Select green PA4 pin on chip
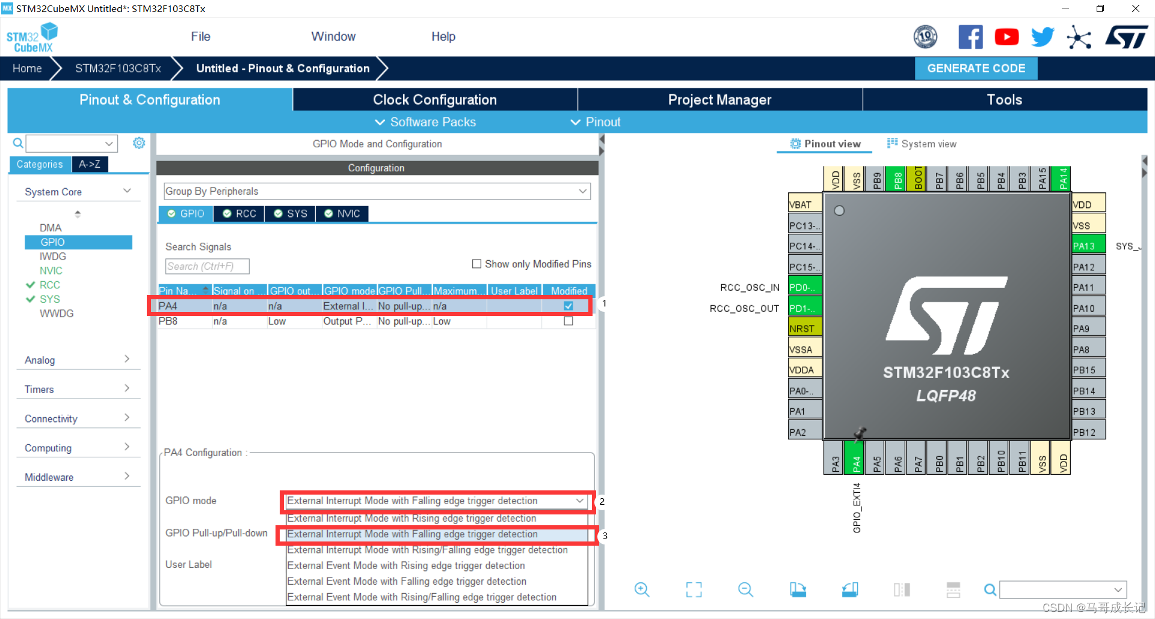Screen dimensions: 1155x619 pos(855,457)
